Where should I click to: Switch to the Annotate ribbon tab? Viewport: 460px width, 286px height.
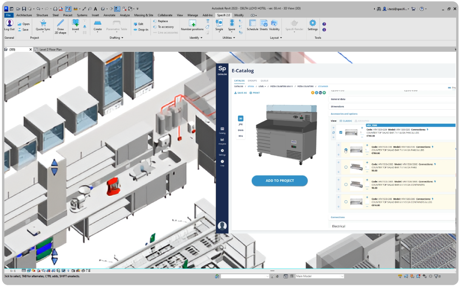109,15
